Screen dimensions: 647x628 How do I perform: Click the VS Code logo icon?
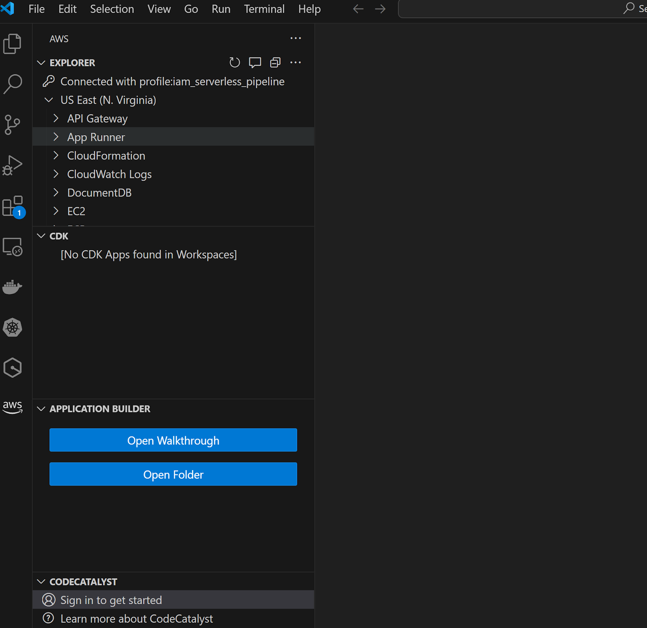(x=7, y=8)
